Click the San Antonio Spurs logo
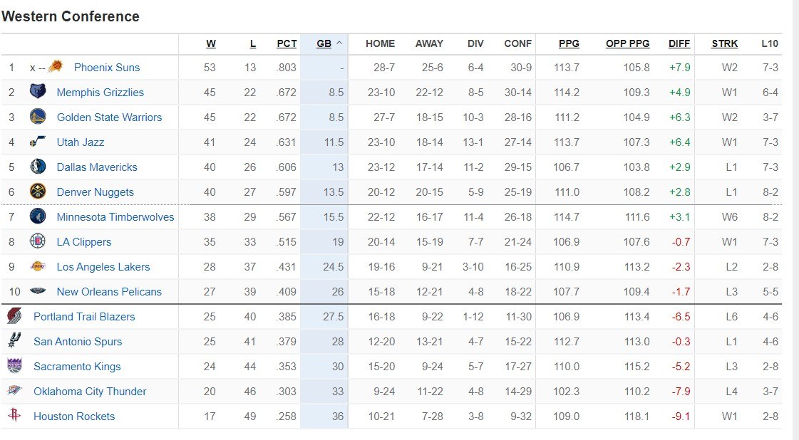The width and height of the screenshot is (799, 440). tap(14, 341)
